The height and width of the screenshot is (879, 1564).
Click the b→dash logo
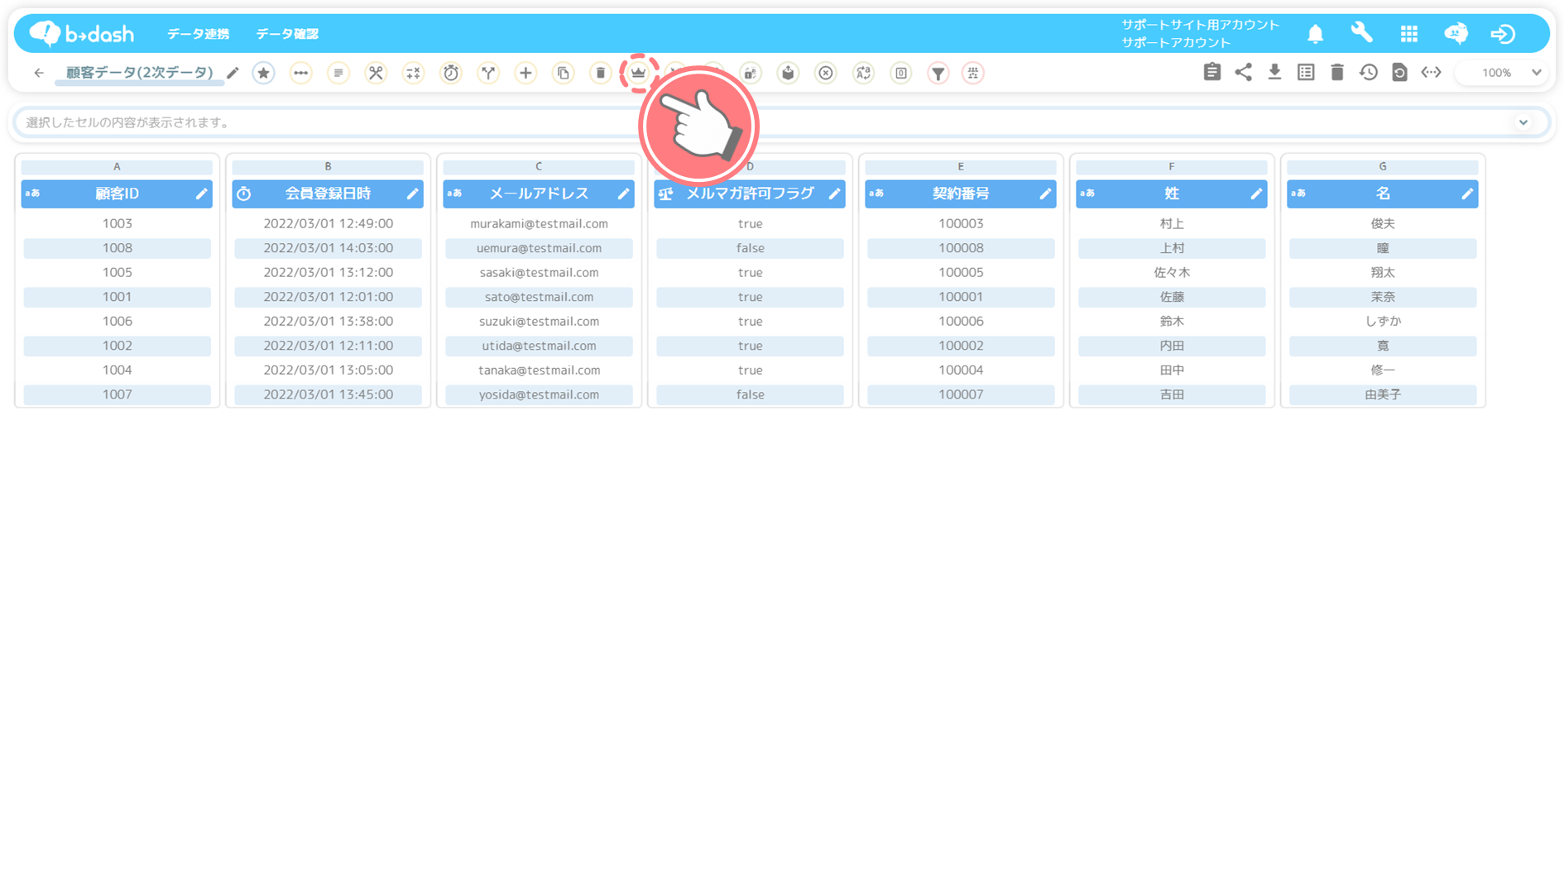pyautogui.click(x=82, y=33)
